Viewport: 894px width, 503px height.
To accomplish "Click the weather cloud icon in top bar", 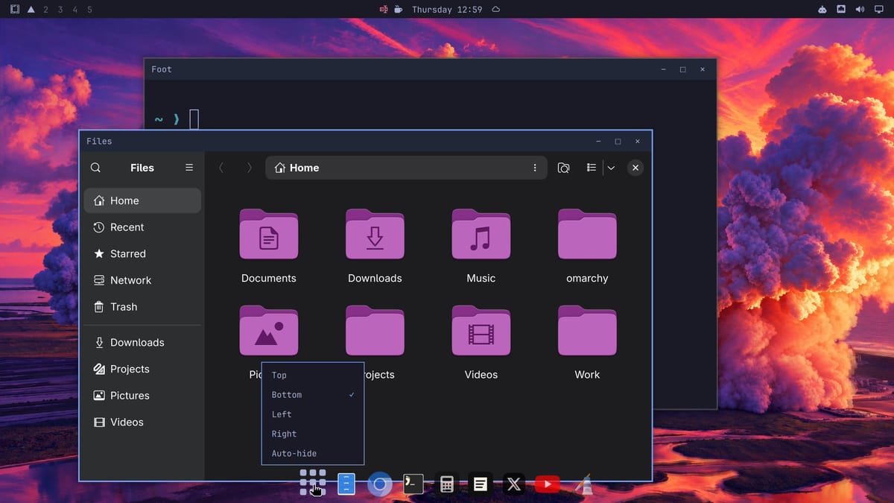I will [x=496, y=10].
